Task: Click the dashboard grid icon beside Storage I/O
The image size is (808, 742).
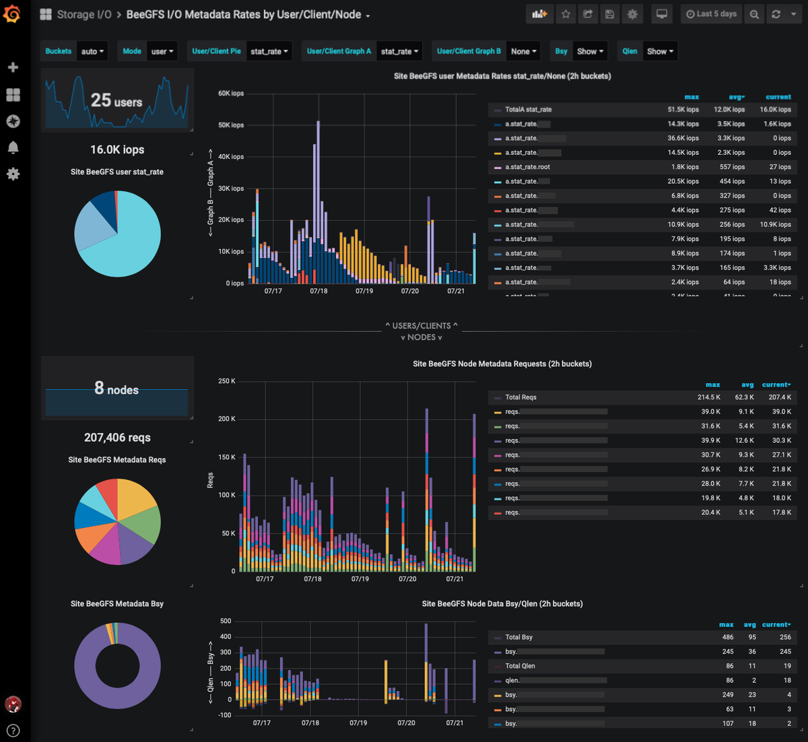Action: tap(46, 14)
